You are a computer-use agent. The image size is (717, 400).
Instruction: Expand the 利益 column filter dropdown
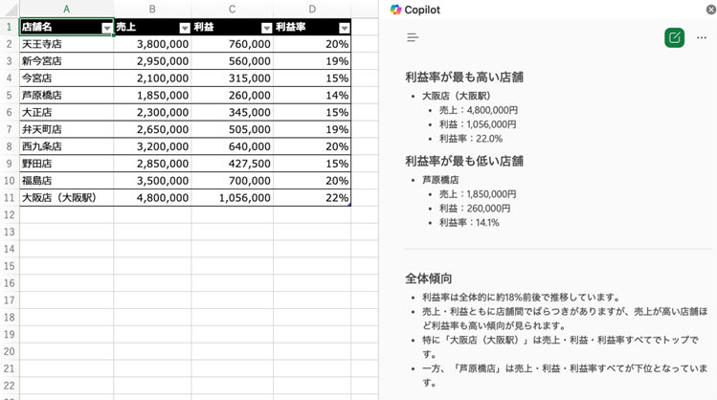(266, 28)
